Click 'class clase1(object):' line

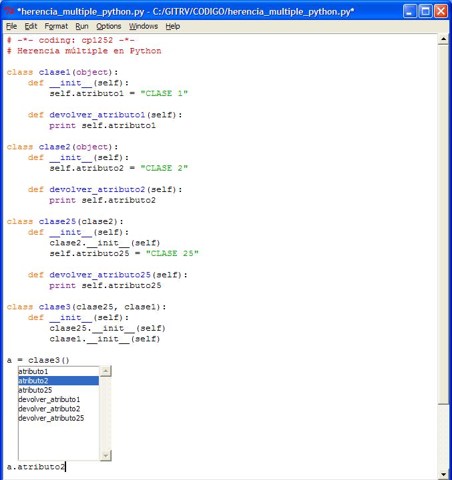[x=63, y=72]
